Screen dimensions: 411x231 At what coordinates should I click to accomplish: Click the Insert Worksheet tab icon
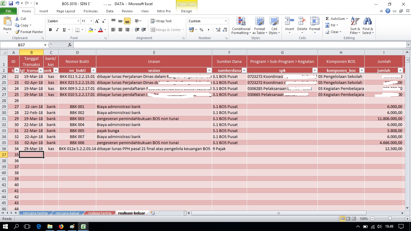click(x=153, y=213)
